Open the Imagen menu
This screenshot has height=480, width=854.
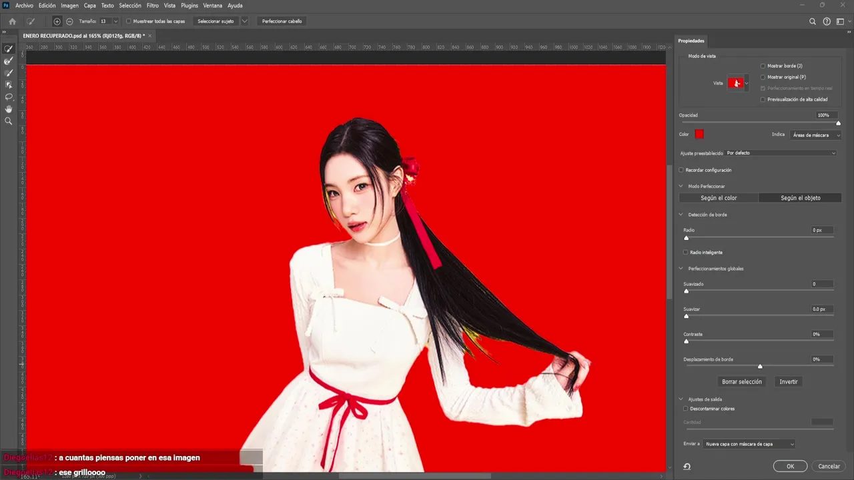tap(69, 5)
